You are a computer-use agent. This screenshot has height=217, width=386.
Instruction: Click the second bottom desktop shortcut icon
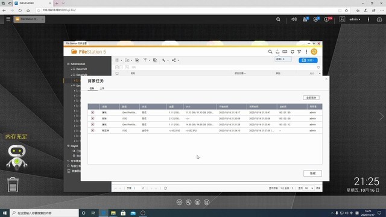point(188,203)
